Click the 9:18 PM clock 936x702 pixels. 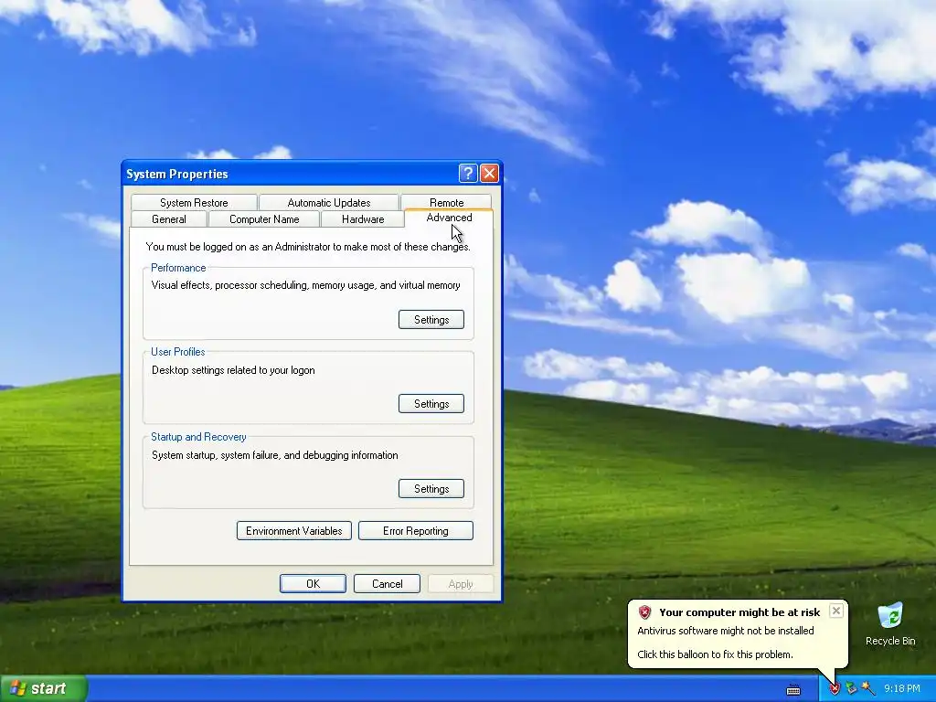[x=902, y=689]
